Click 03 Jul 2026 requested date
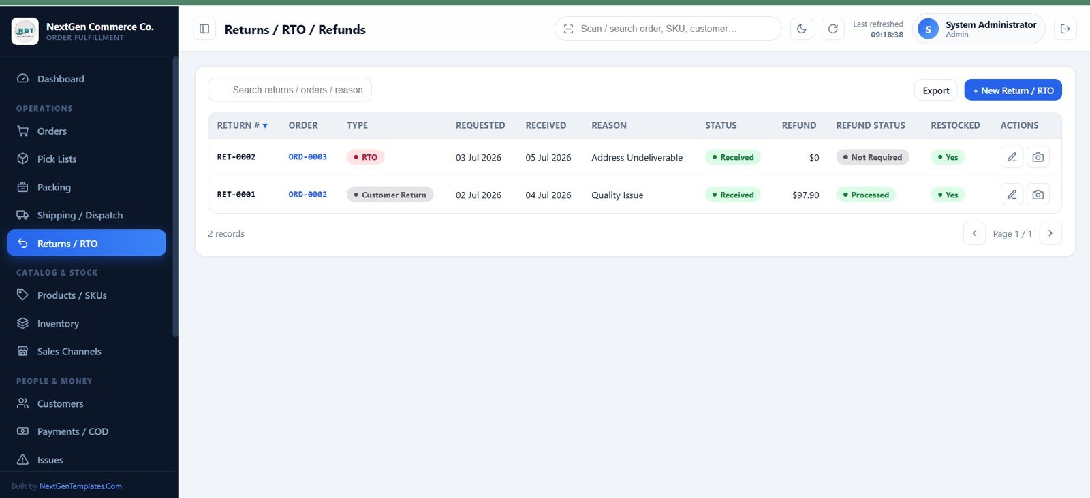The width and height of the screenshot is (1090, 498). [x=478, y=157]
